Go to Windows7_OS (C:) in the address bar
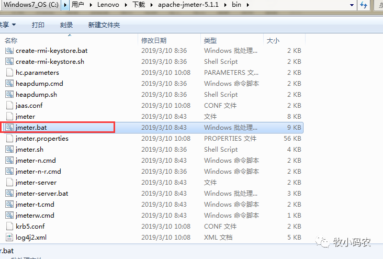The width and height of the screenshot is (383, 259). coord(31,5)
